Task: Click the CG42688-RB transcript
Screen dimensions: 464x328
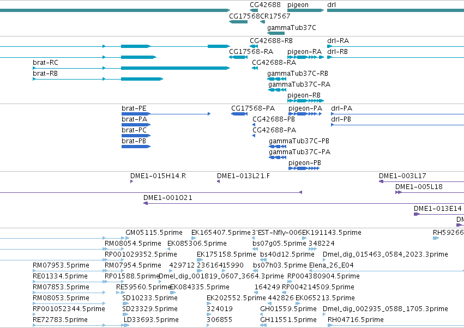Action: pos(254,46)
